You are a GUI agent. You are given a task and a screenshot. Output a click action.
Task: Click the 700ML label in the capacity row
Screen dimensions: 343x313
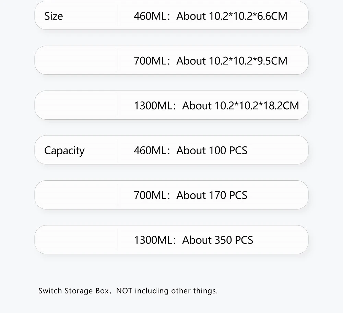[150, 195]
